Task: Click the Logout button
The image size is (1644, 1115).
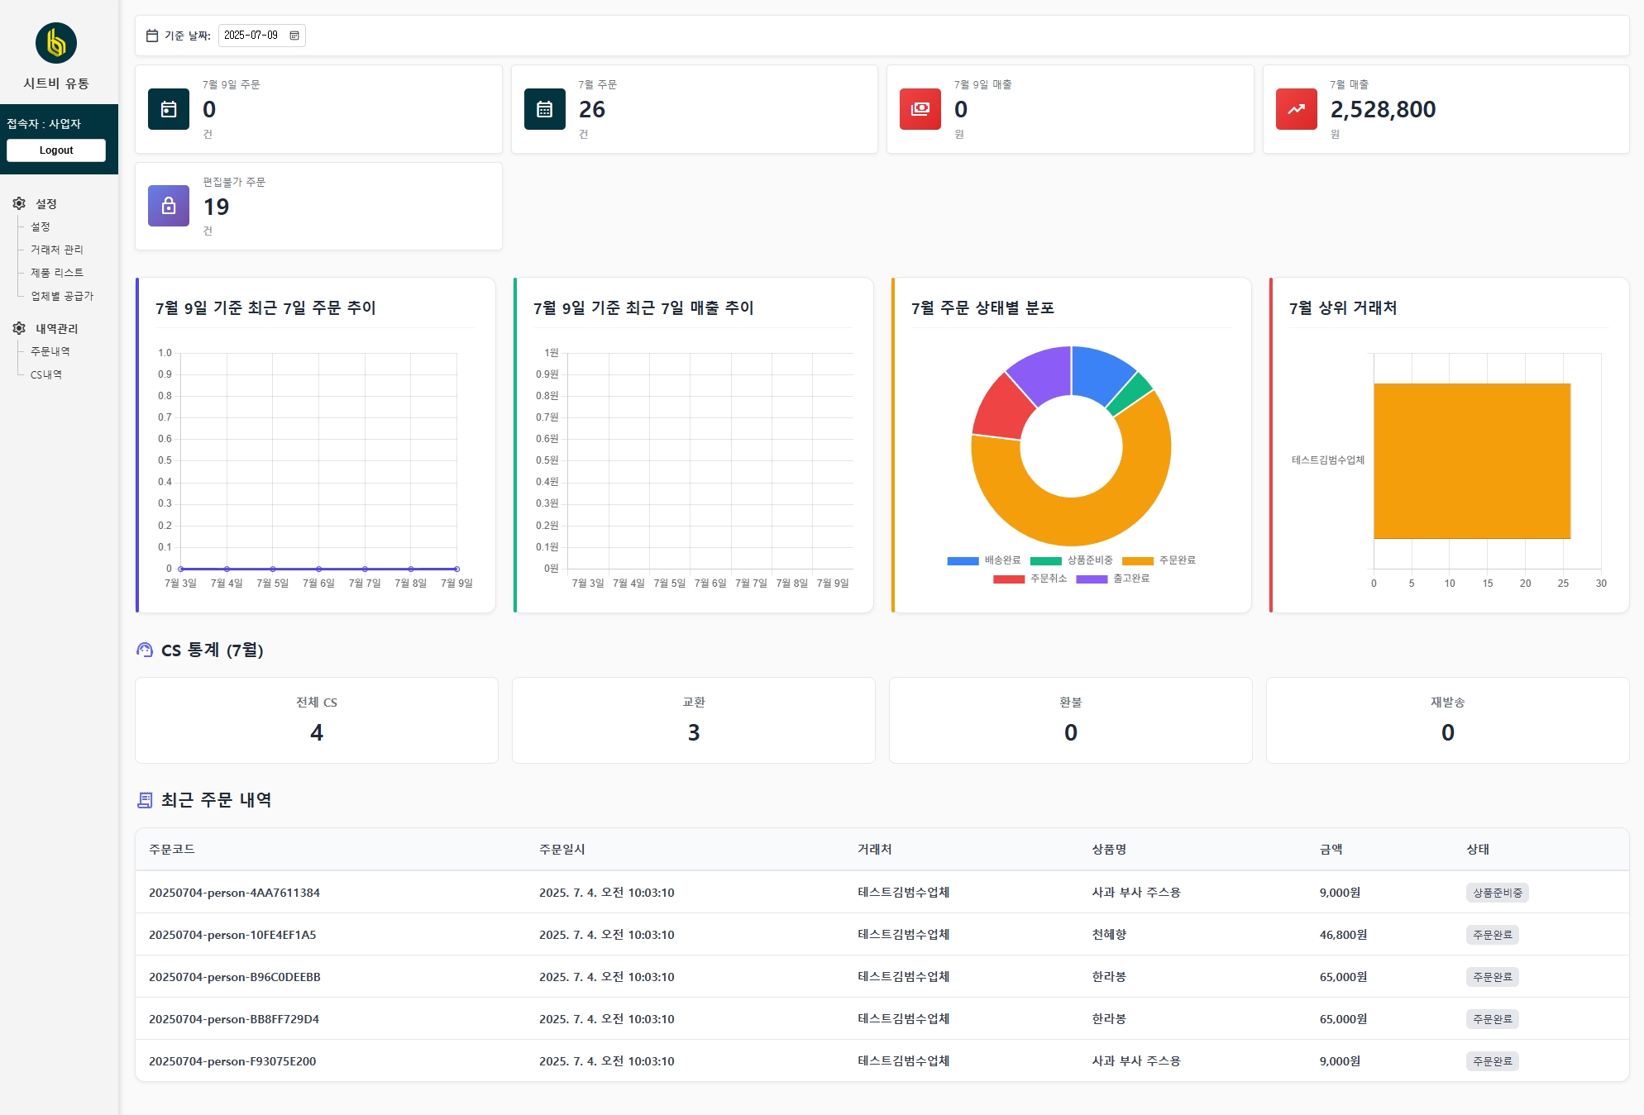Action: [56, 150]
